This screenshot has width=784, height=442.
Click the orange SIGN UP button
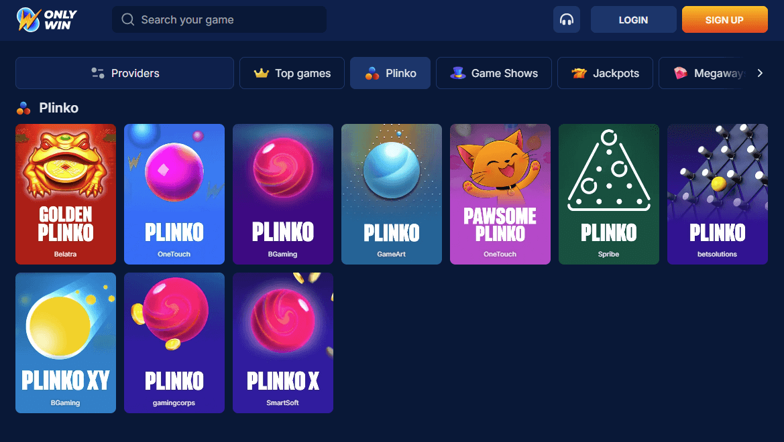click(x=724, y=19)
